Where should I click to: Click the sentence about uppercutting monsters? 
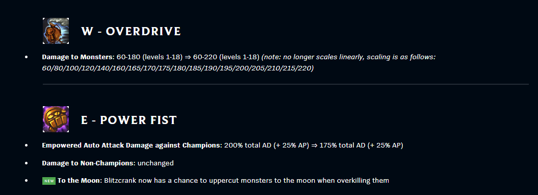tap(246, 181)
